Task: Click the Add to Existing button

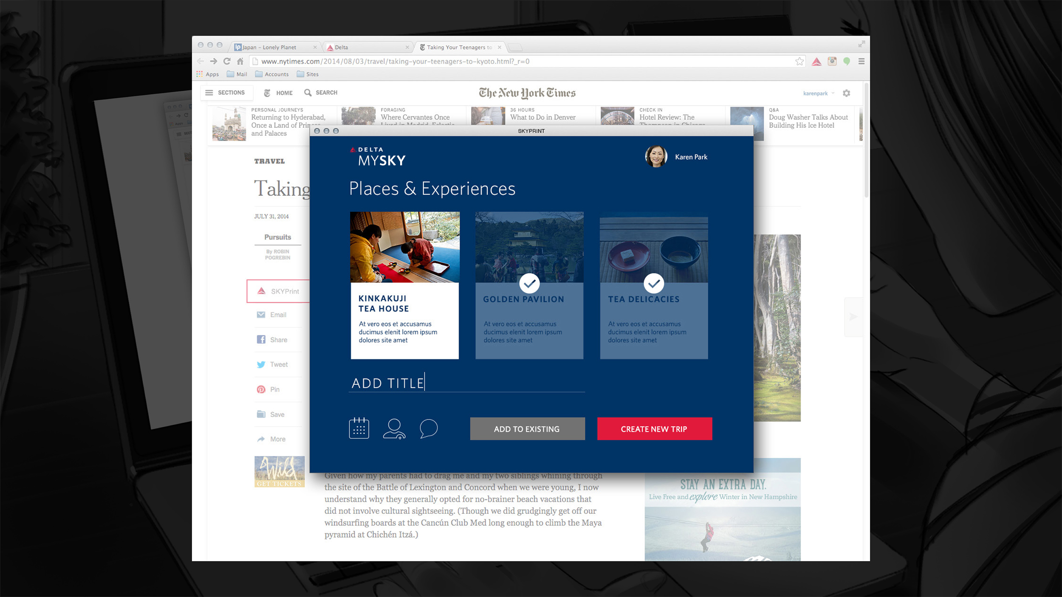Action: 527,429
